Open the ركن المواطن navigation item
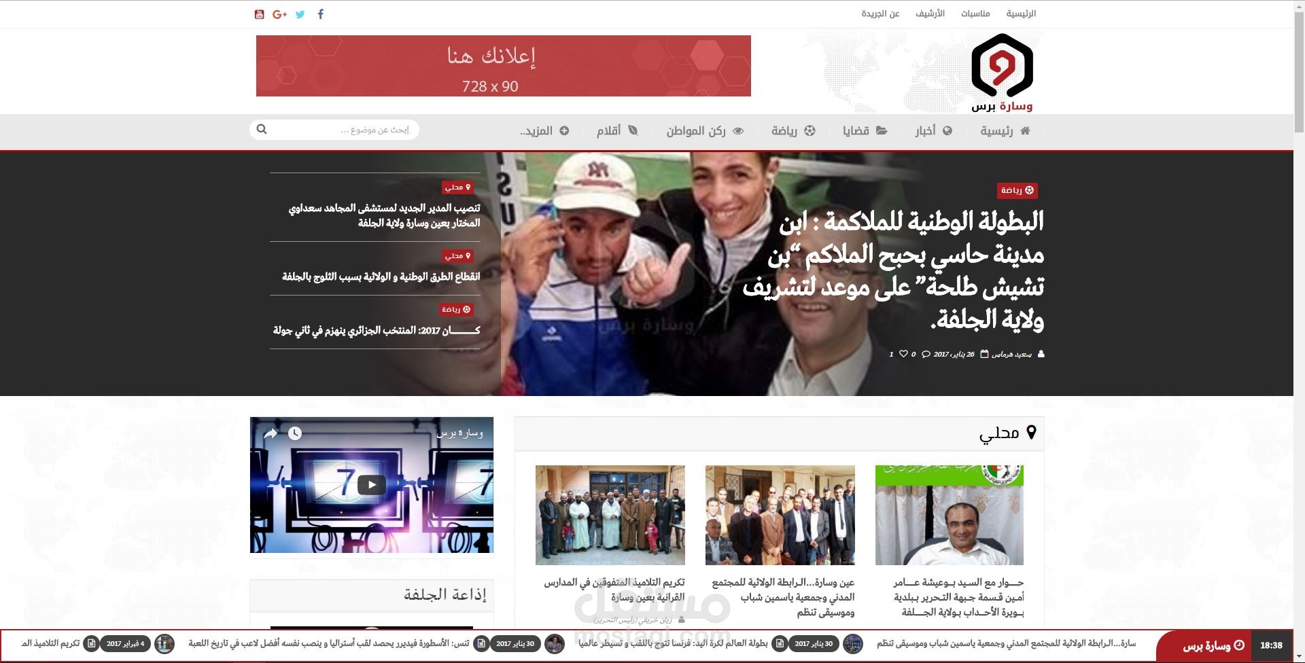 pos(704,131)
